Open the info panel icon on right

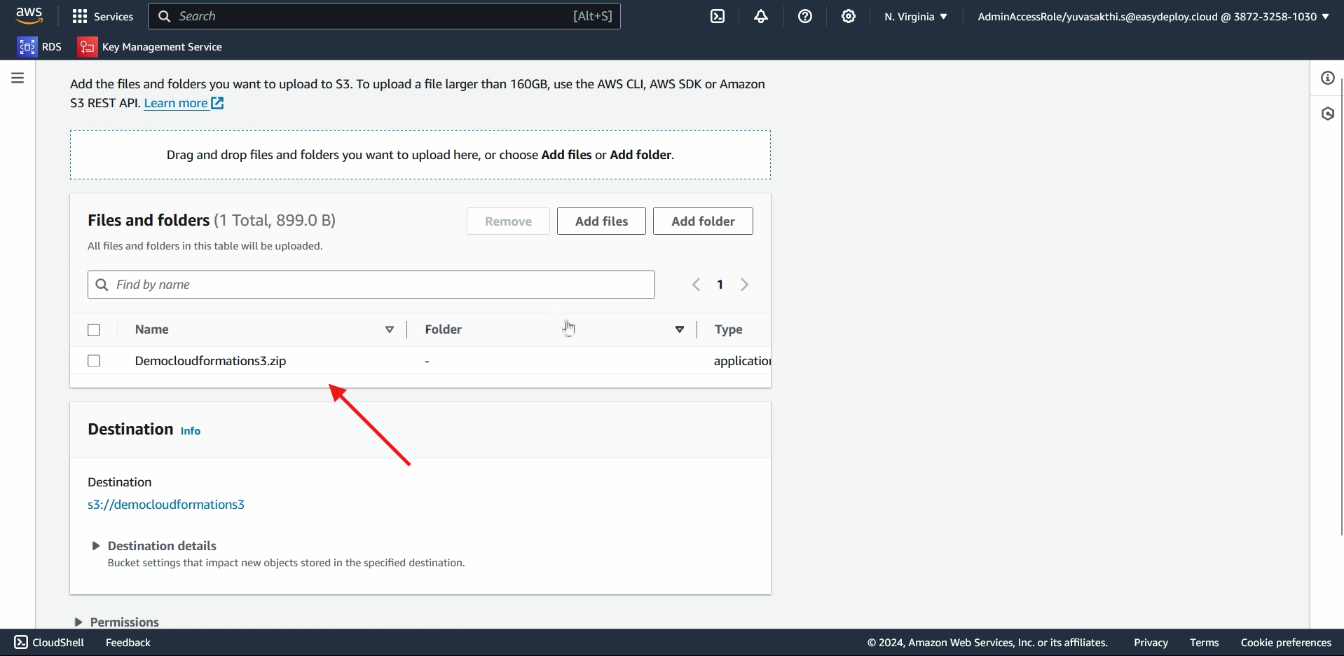1328,78
